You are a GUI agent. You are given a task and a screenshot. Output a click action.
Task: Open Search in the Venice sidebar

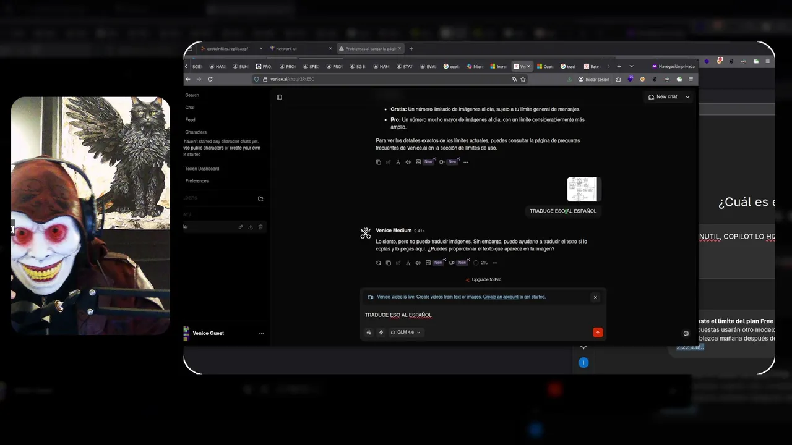pyautogui.click(x=192, y=95)
